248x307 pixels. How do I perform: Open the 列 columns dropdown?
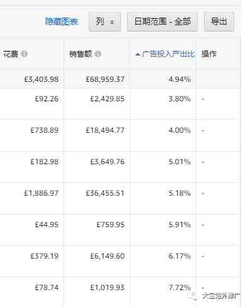[x=104, y=22]
